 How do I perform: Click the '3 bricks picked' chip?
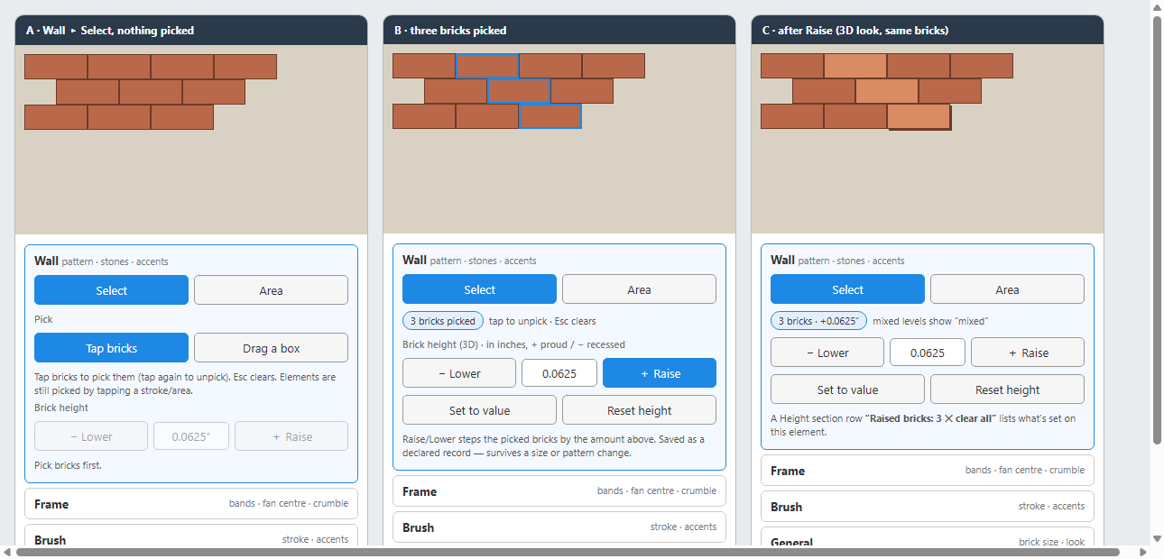coord(443,321)
